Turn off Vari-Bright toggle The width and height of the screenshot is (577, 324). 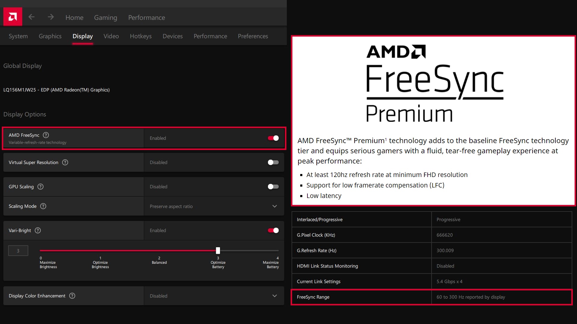tap(273, 230)
